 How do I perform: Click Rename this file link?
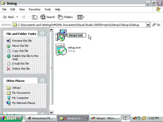pyautogui.click(x=22, y=41)
